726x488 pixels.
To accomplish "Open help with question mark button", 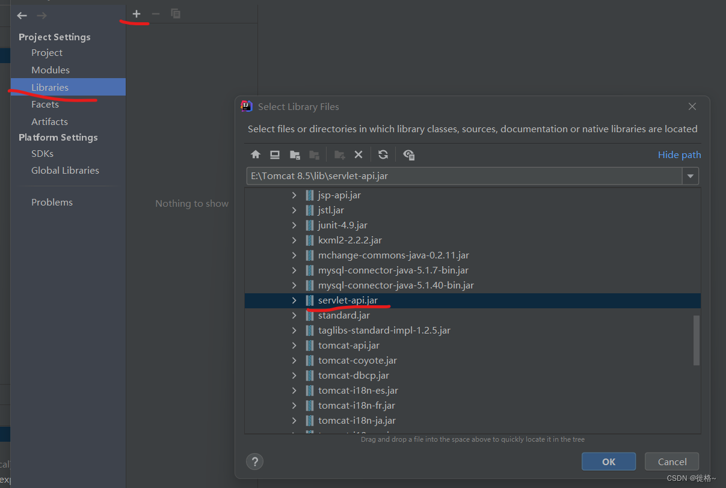I will [x=255, y=462].
